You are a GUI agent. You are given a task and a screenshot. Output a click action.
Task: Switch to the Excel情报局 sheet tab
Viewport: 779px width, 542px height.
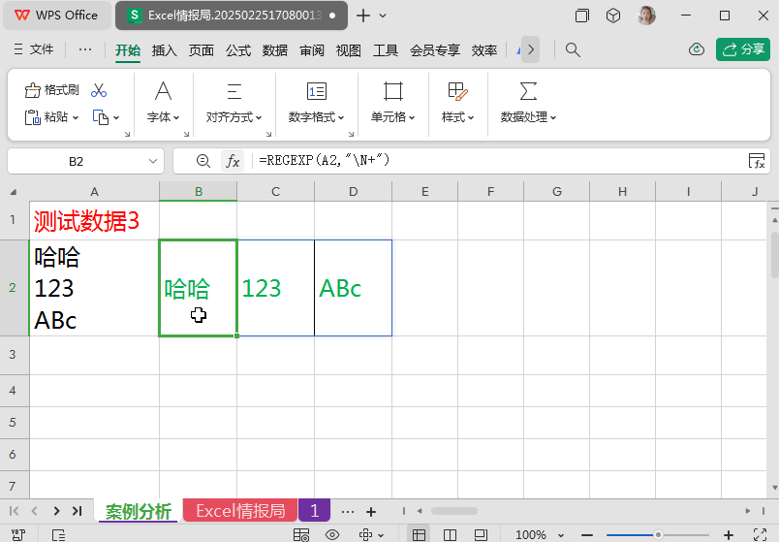(239, 511)
